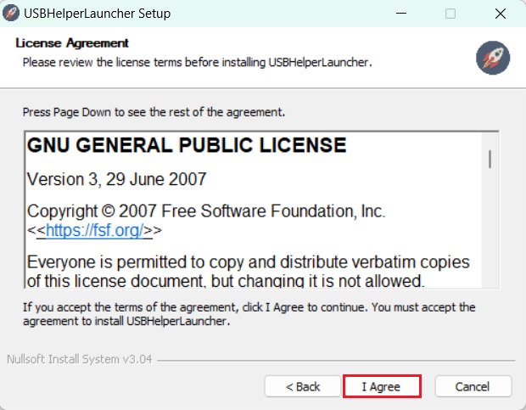Close the setup window with the X
This screenshot has width=526, height=410.
tap(501, 14)
